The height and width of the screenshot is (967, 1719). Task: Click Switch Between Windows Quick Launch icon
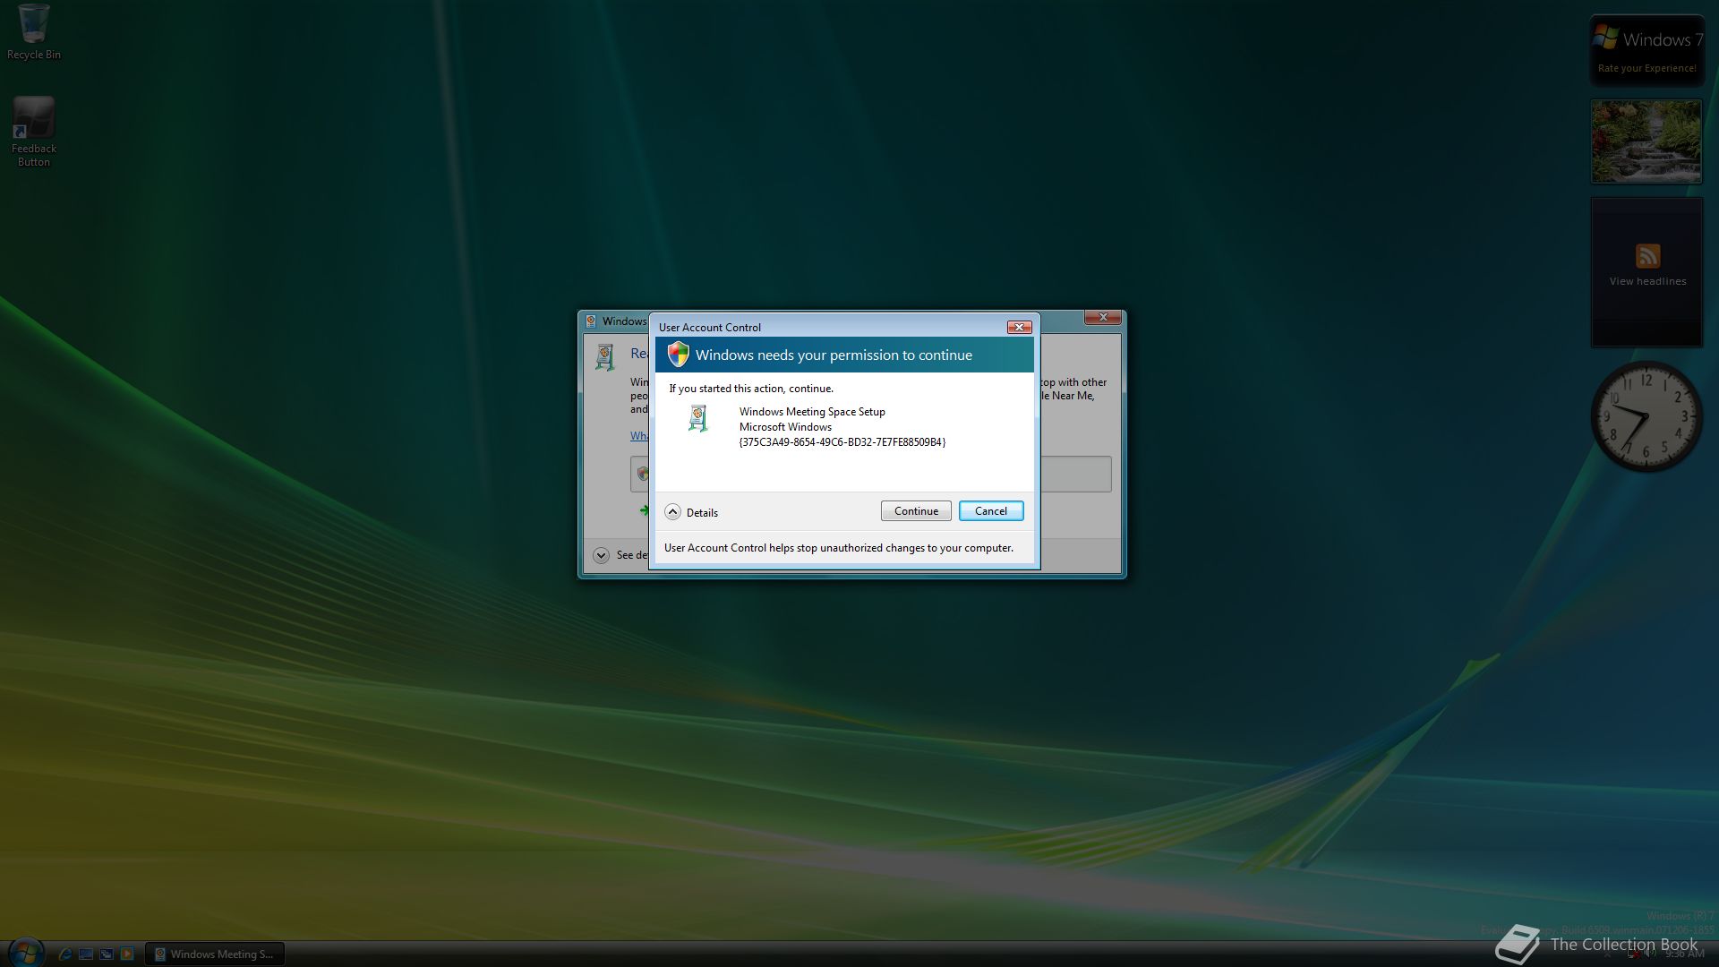coord(107,954)
